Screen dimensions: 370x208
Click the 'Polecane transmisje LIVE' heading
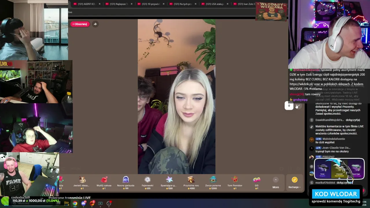[69, 198]
